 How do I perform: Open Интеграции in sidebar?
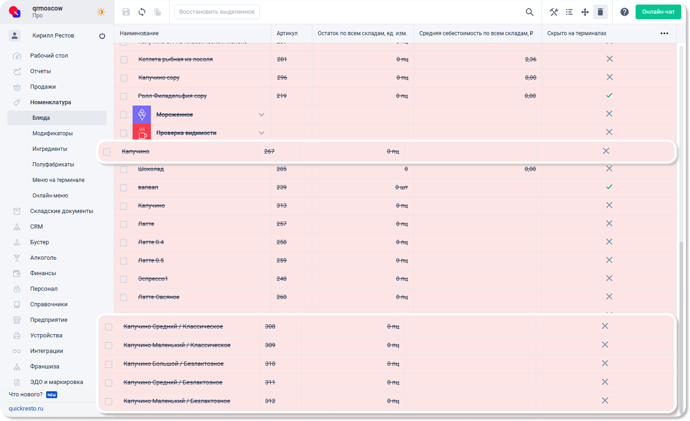(x=47, y=351)
